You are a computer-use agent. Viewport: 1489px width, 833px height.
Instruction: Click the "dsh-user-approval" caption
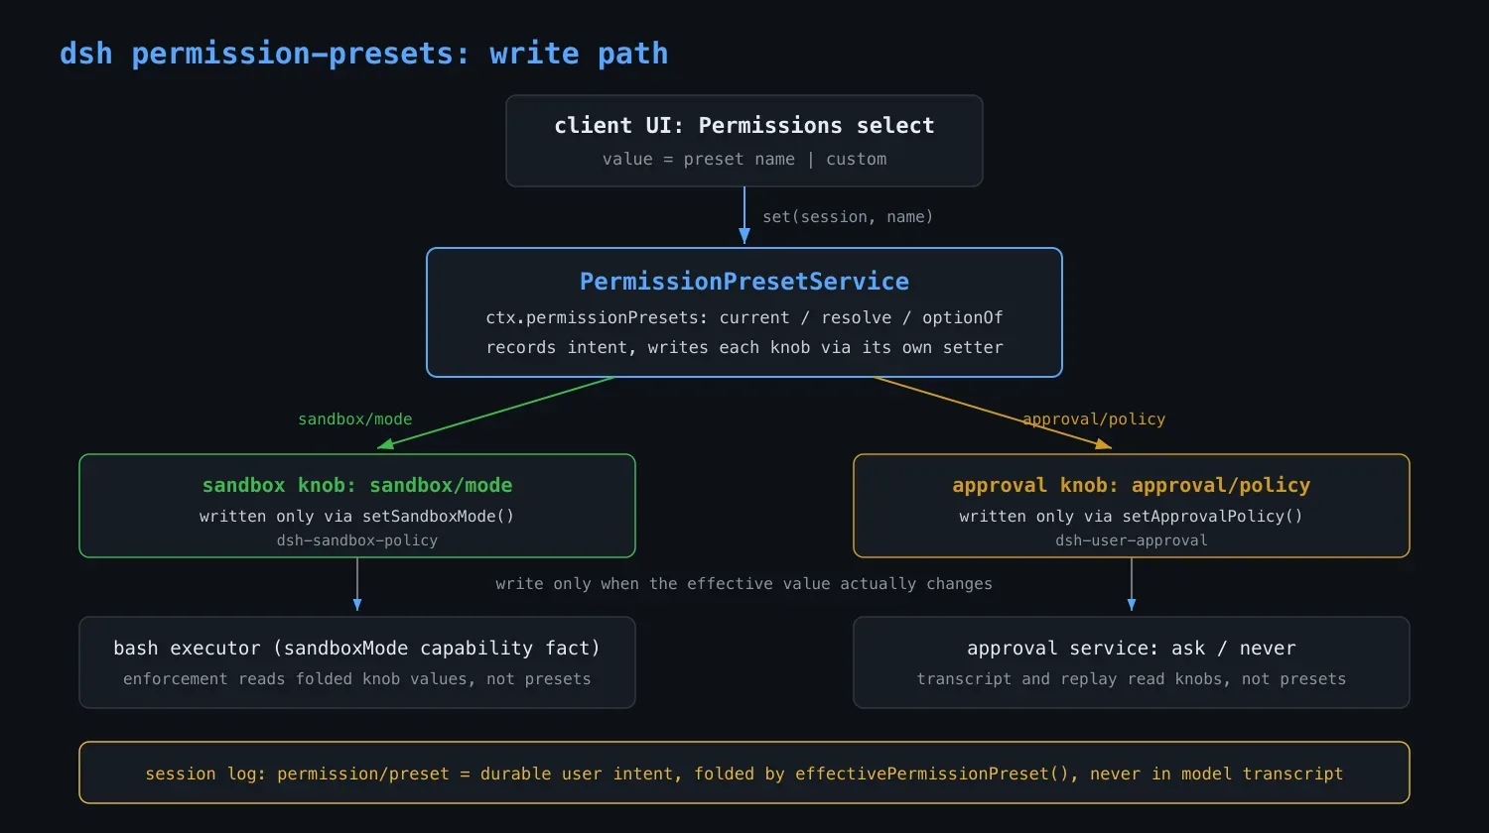click(x=1132, y=540)
